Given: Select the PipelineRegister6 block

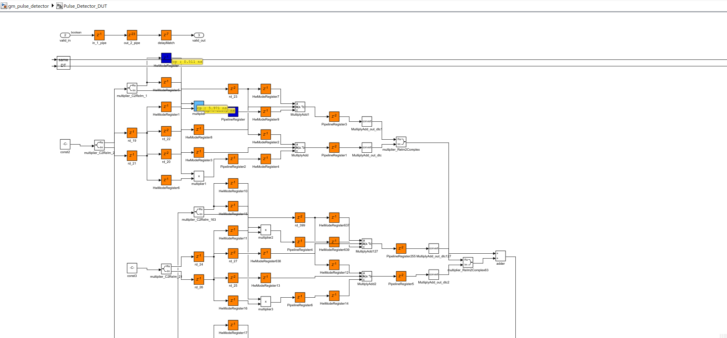Looking at the screenshot, I should [300, 297].
